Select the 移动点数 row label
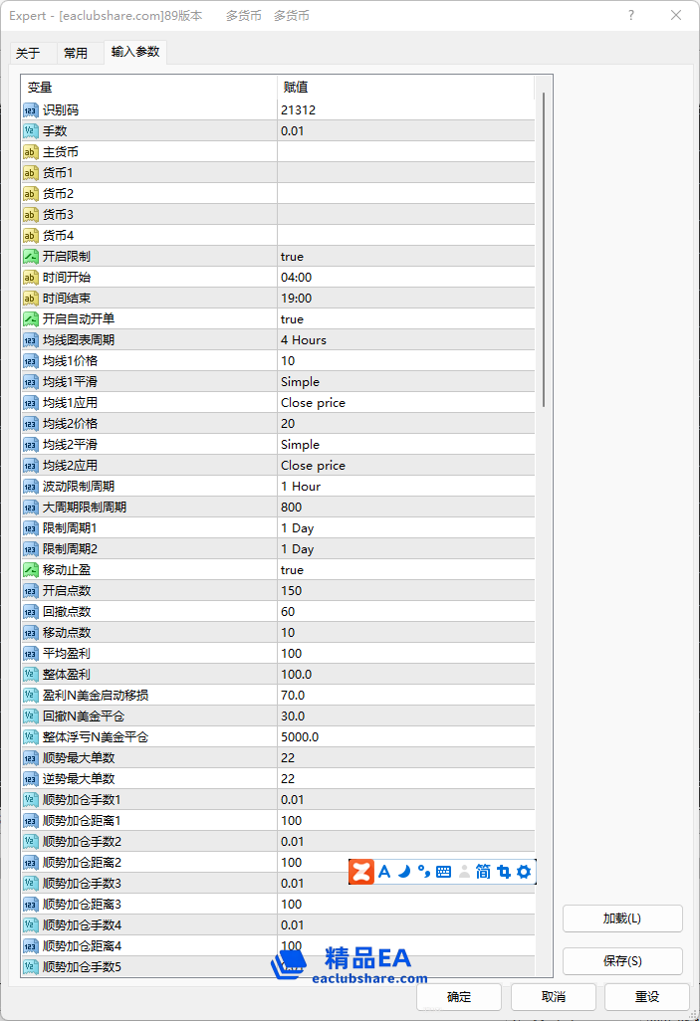Viewport: 700px width, 1021px height. 67,632
